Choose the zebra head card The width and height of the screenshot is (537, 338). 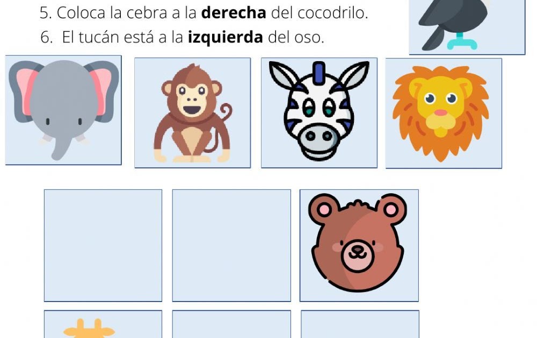(319, 113)
